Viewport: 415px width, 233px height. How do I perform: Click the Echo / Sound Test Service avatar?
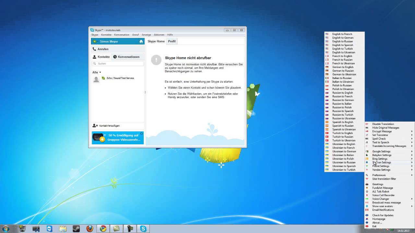coord(96,79)
